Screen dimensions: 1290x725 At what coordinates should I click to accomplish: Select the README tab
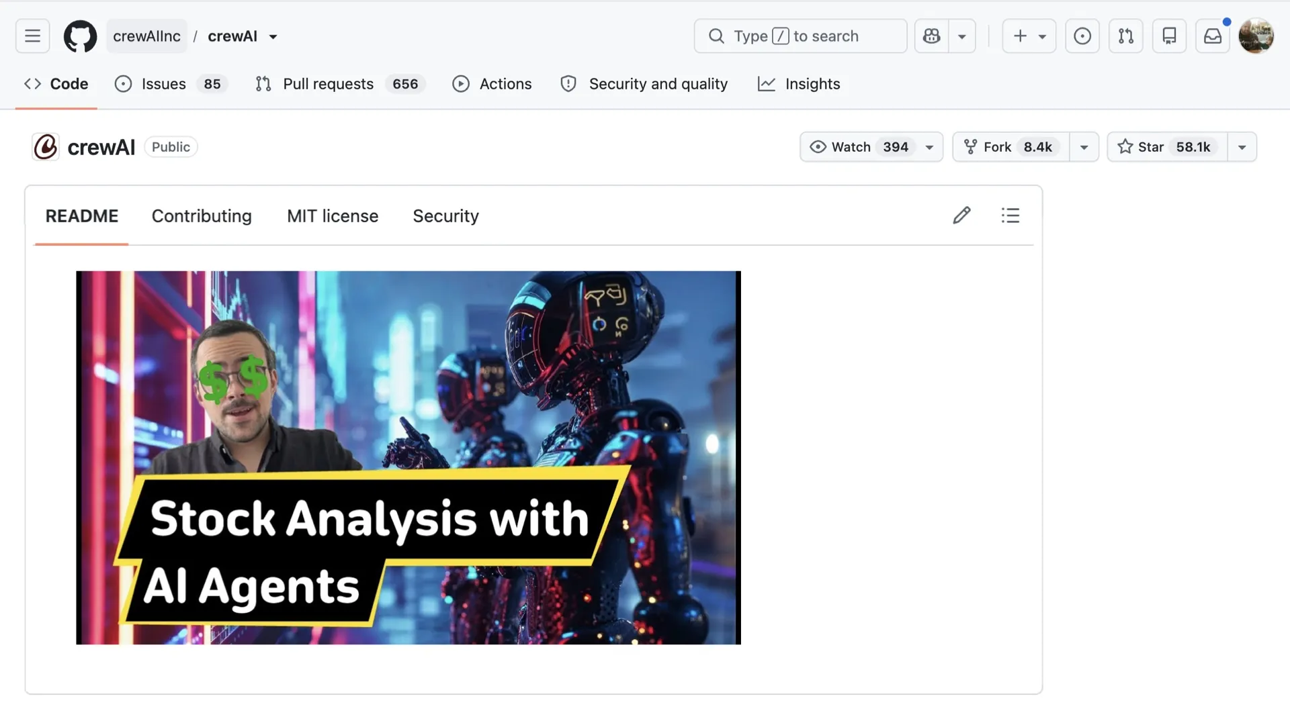(81, 216)
